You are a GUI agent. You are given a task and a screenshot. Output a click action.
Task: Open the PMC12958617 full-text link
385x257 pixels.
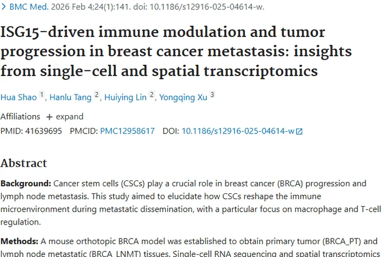pyautogui.click(x=127, y=131)
